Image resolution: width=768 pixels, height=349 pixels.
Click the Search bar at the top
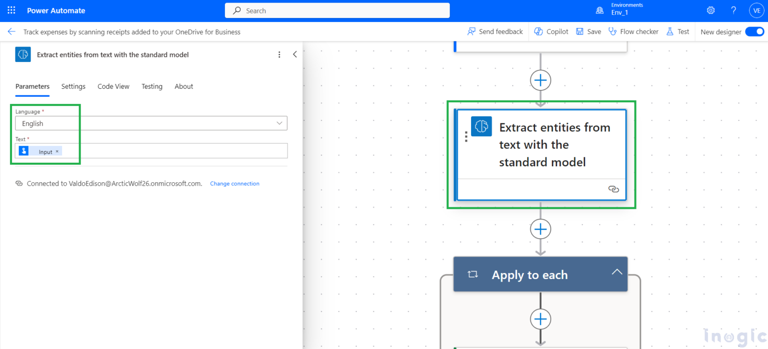point(337,10)
